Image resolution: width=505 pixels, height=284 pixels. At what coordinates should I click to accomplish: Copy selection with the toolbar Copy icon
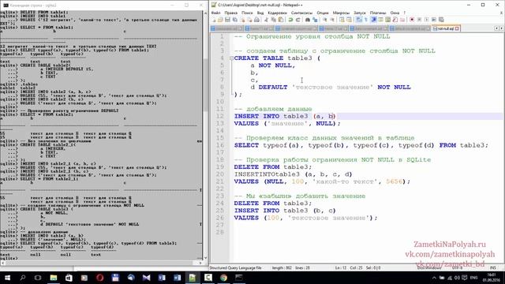tap(273, 20)
